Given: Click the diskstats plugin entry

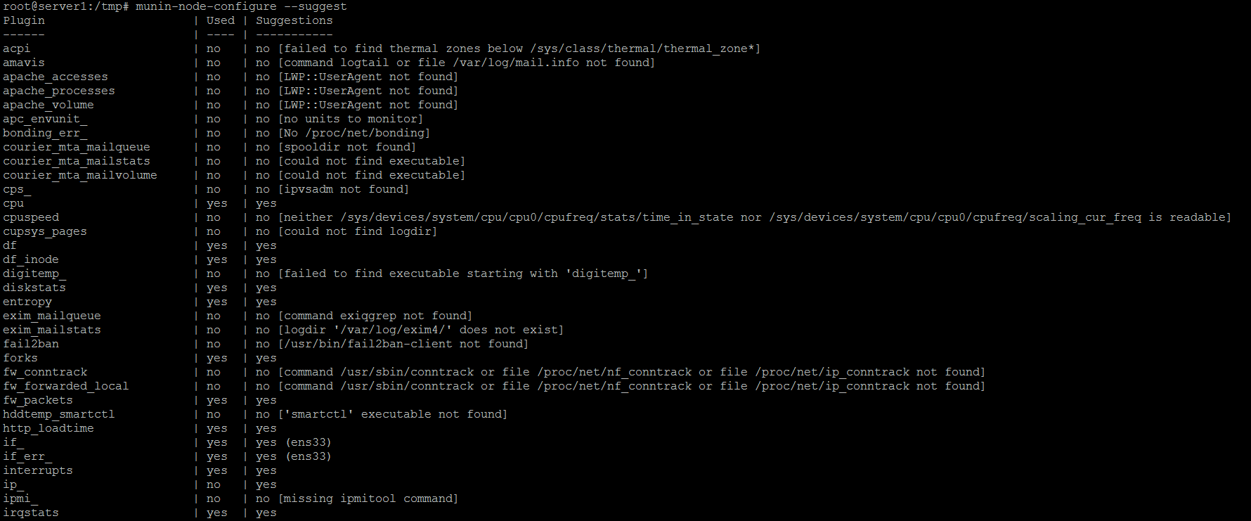Looking at the screenshot, I should 34,288.
